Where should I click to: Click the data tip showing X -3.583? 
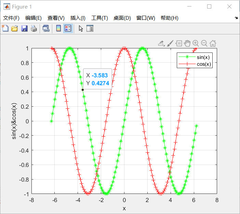pos(97,79)
